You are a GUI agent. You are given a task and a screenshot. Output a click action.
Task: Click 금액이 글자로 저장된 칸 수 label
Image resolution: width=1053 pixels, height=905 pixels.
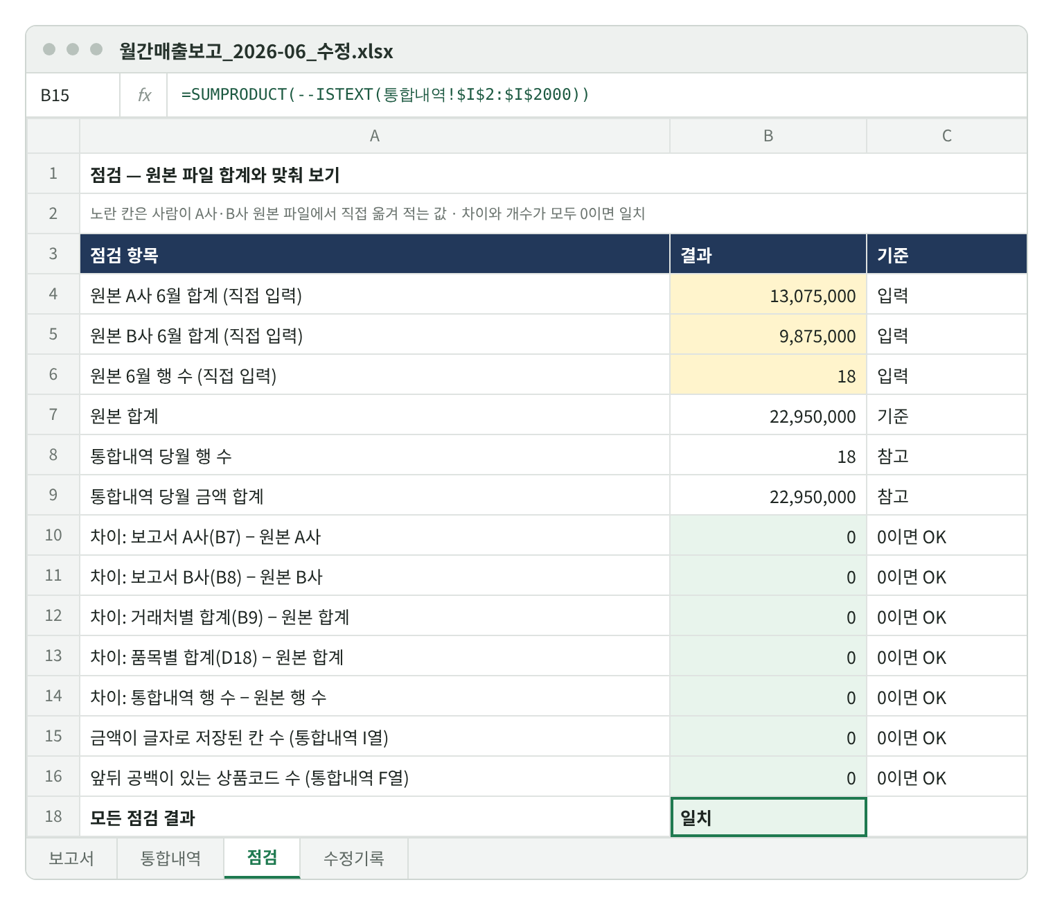(x=239, y=737)
